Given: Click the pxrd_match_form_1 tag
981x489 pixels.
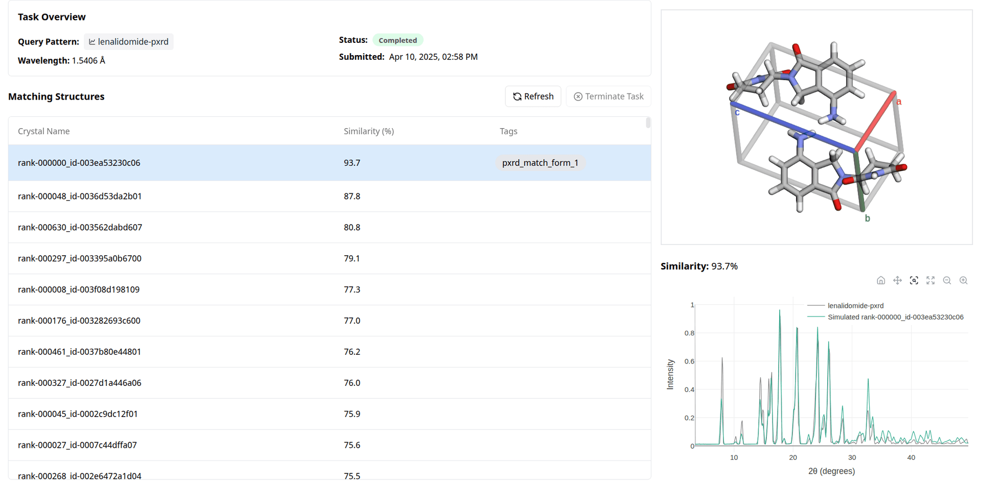Looking at the screenshot, I should point(540,162).
